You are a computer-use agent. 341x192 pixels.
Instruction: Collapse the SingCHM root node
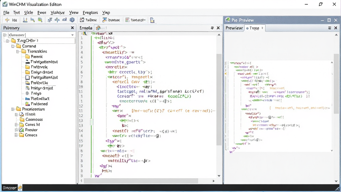coord(8,41)
